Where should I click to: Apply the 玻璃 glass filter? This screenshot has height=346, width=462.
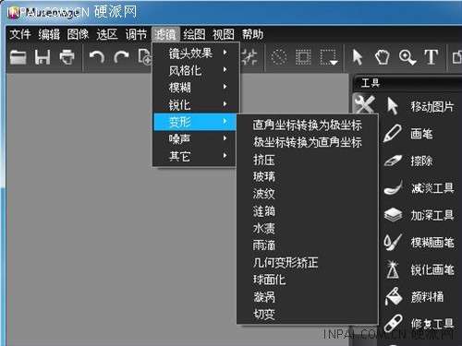tap(308, 176)
